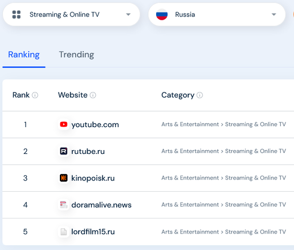Click the YouTube favicon in row 1
294x250 pixels.
click(x=64, y=124)
